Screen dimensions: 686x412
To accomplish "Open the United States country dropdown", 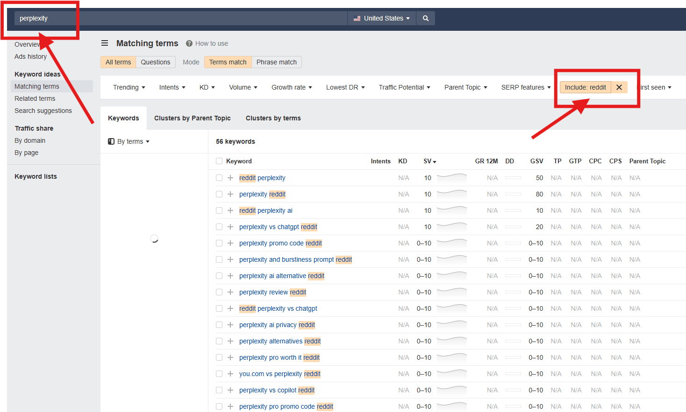I will coord(381,18).
